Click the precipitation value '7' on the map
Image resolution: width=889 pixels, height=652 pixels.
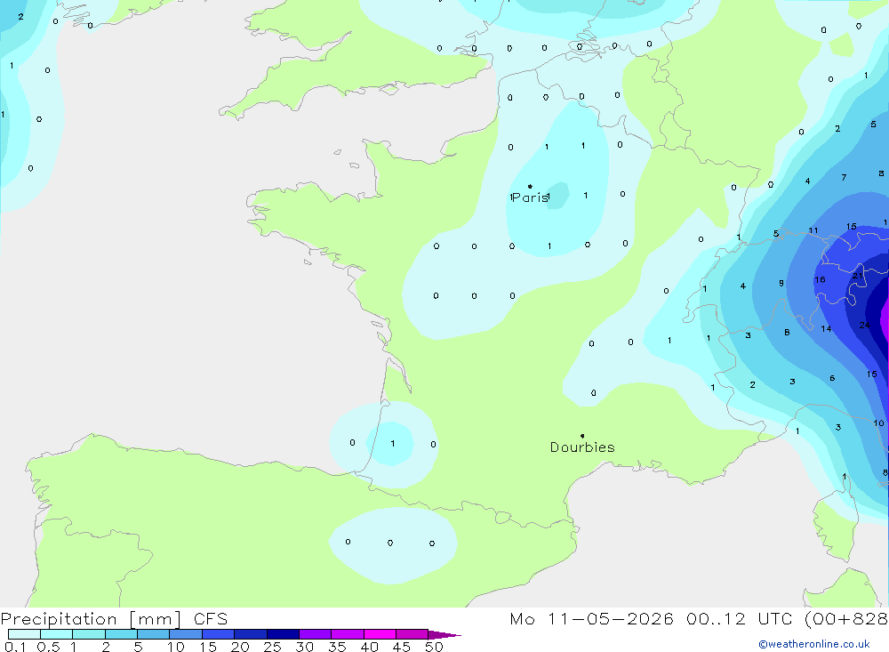coord(844,178)
